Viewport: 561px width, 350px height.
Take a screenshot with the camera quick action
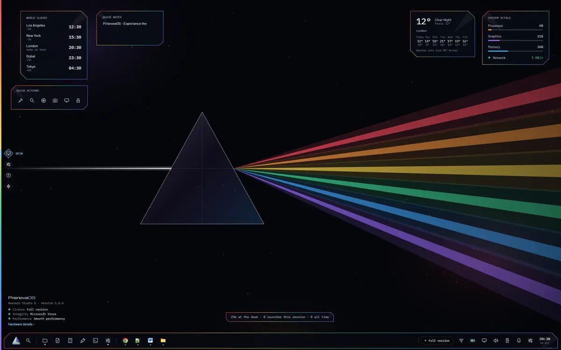coord(55,100)
